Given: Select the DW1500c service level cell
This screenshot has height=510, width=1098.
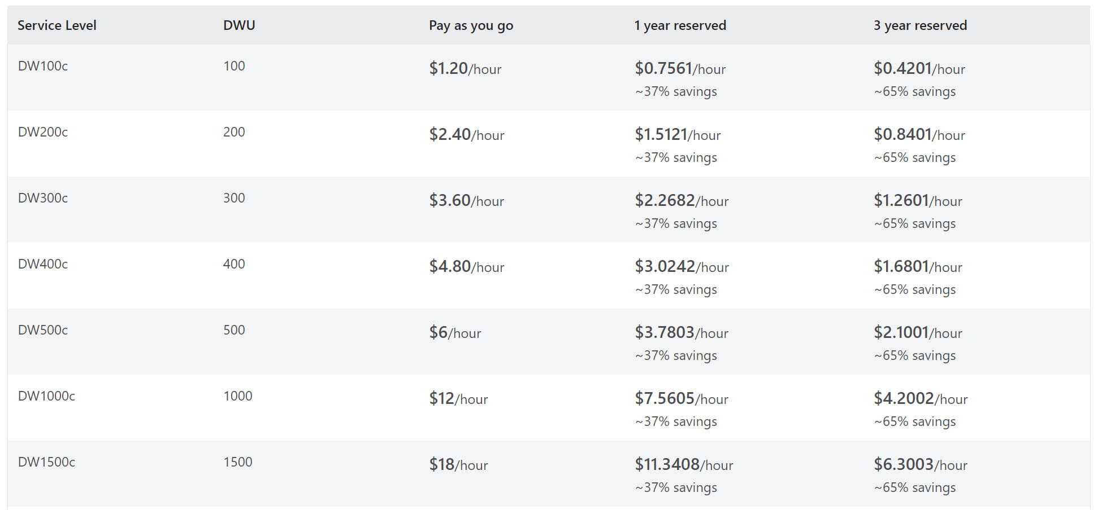Looking at the screenshot, I should (46, 462).
